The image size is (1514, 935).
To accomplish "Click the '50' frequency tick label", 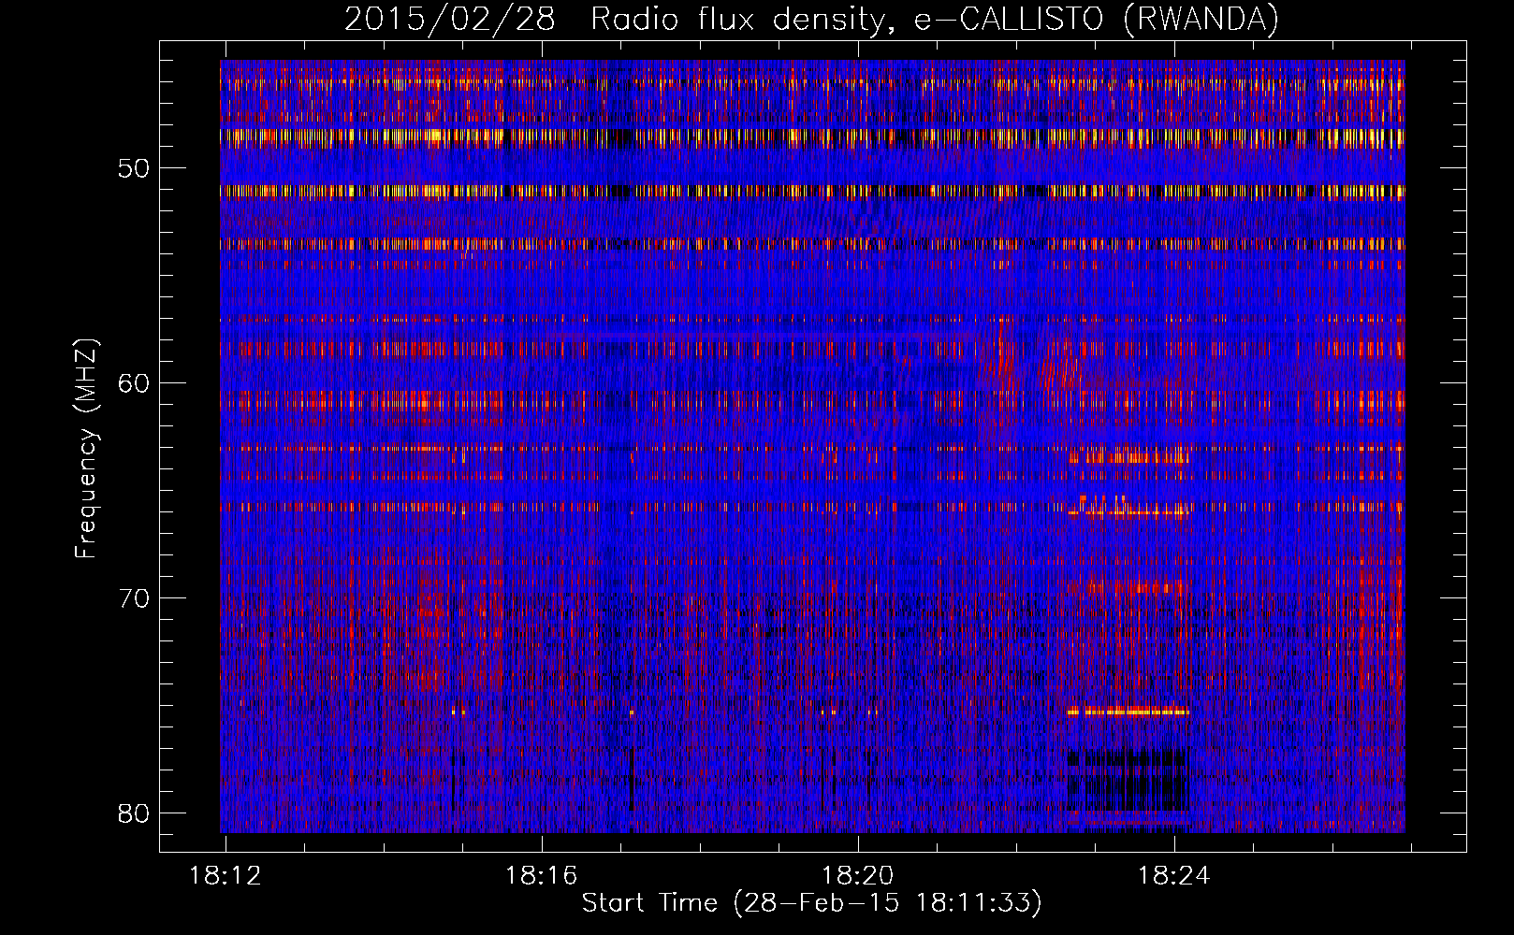I will pos(134,168).
